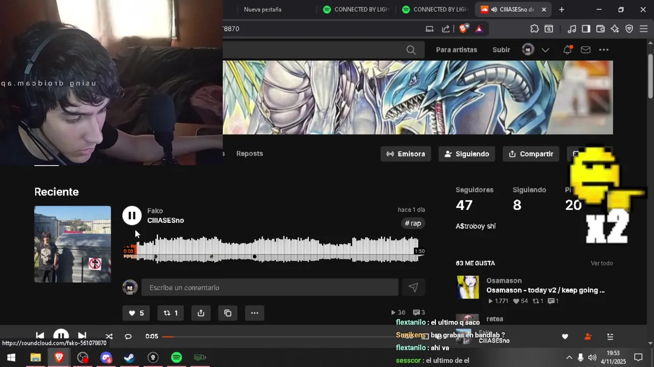The height and width of the screenshot is (367, 654).
Task: Like current track in the player bar
Action: pyautogui.click(x=565, y=336)
